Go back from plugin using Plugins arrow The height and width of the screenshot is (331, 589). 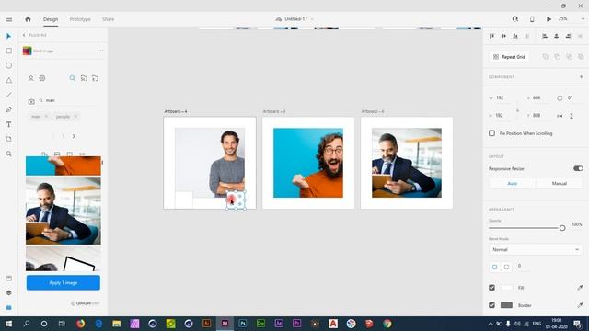tap(24, 35)
